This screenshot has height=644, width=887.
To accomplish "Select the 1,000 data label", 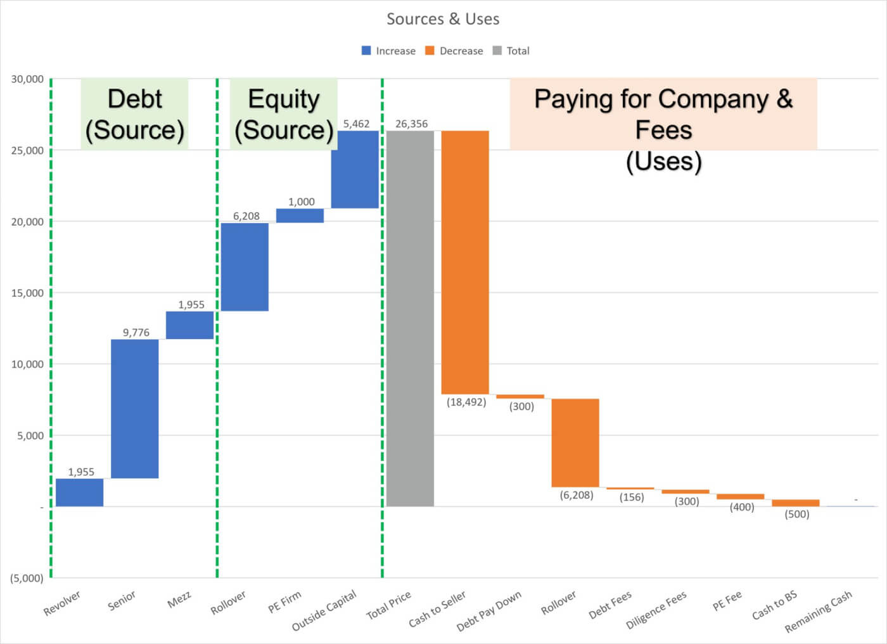I will click(x=302, y=202).
